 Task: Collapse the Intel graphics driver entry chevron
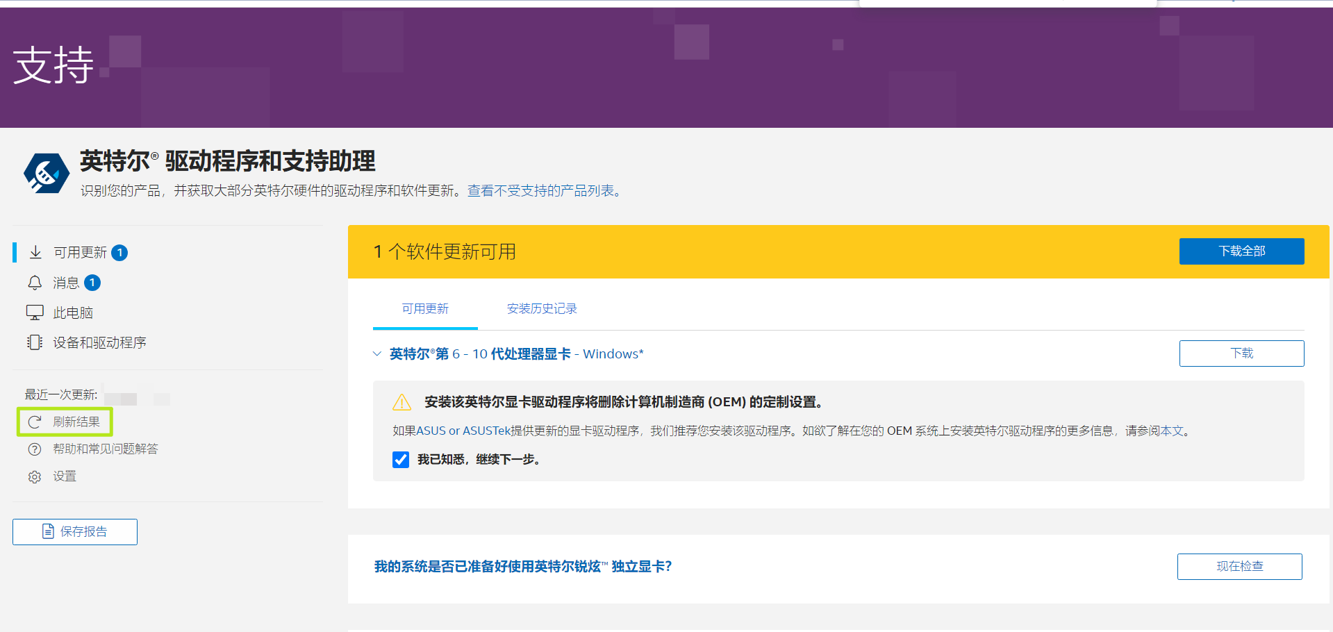point(377,354)
